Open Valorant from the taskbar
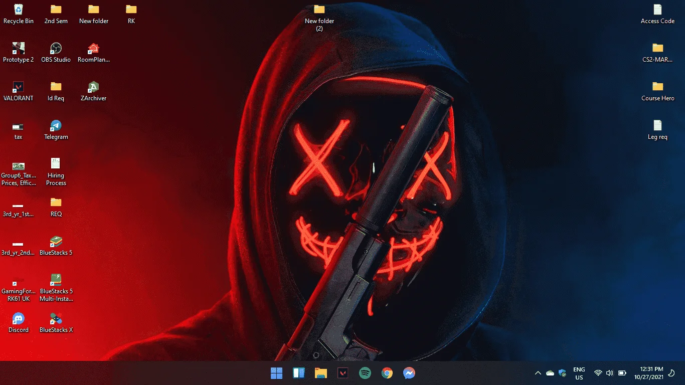The width and height of the screenshot is (685, 385). pos(343,373)
